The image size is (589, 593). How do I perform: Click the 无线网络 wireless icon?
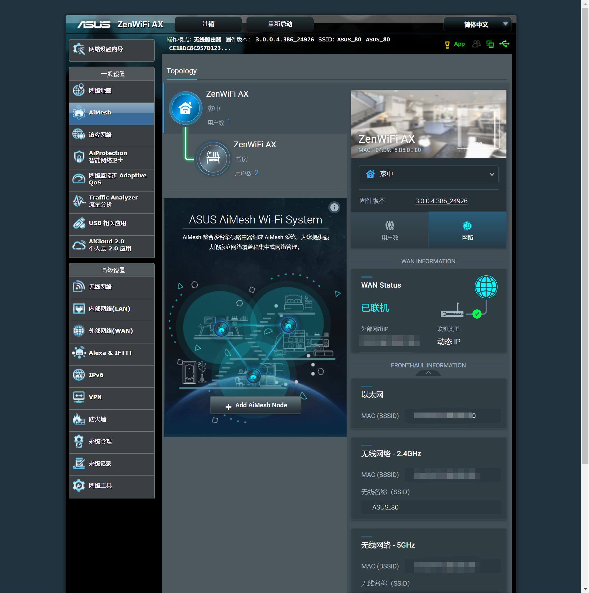pyautogui.click(x=79, y=287)
